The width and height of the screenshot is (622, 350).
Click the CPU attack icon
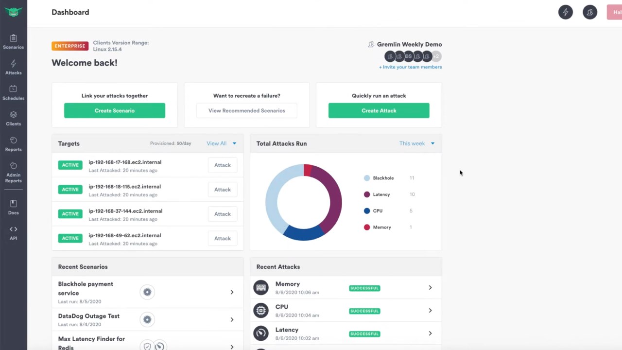coord(261,311)
